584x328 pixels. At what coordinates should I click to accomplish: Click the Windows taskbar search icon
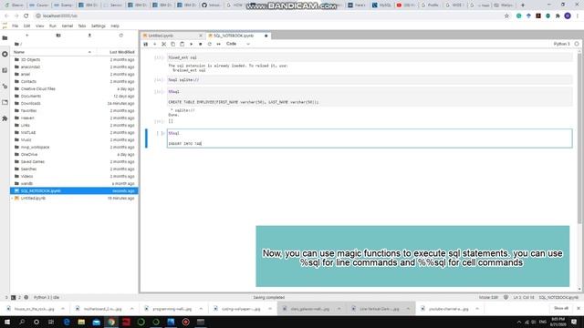click(22, 322)
